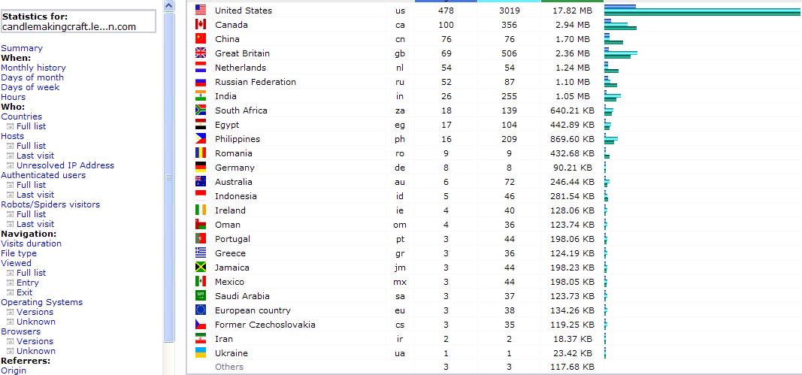802x375 pixels.
Task: Click the Jamaica flag icon
Action: pos(201,268)
